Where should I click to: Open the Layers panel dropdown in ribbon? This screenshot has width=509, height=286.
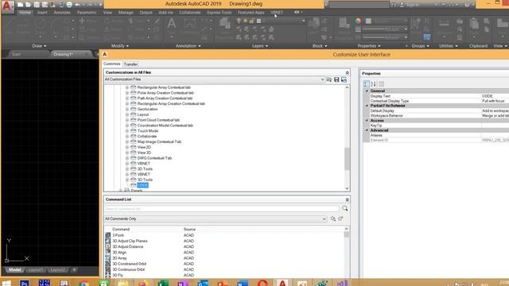pos(260,46)
